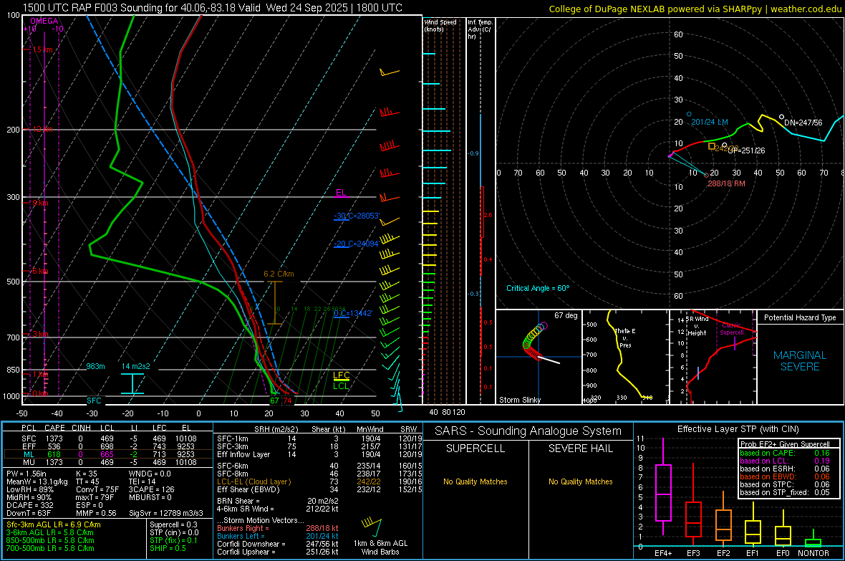The image size is (845, 561).
Task: Click the Storm Slinky panel label
Action: pos(519,400)
